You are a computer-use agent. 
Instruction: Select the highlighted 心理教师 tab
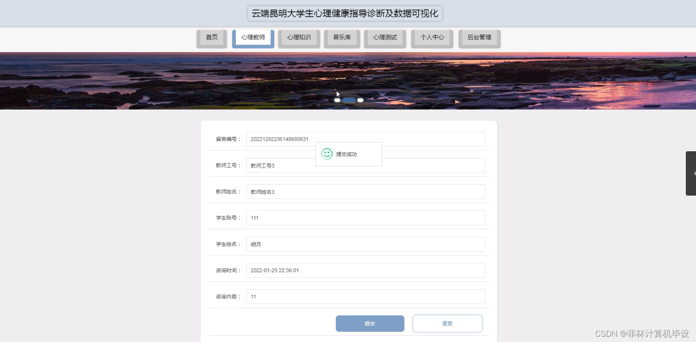[x=252, y=38]
